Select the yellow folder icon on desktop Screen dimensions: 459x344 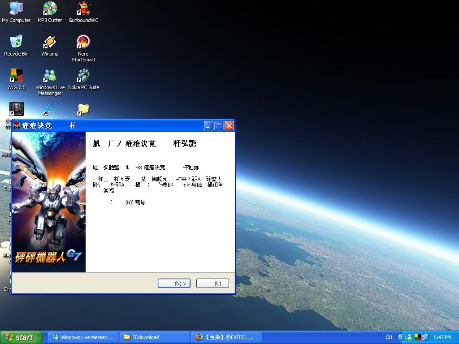(x=83, y=109)
